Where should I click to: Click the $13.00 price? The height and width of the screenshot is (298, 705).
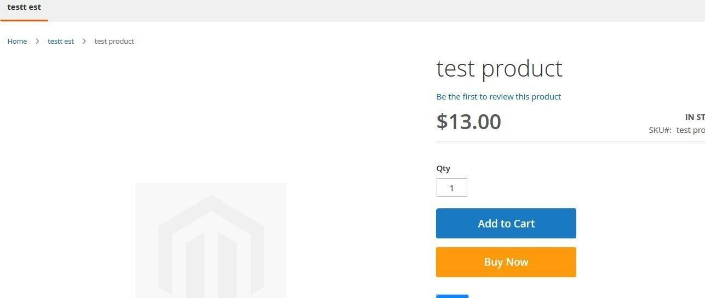point(468,121)
